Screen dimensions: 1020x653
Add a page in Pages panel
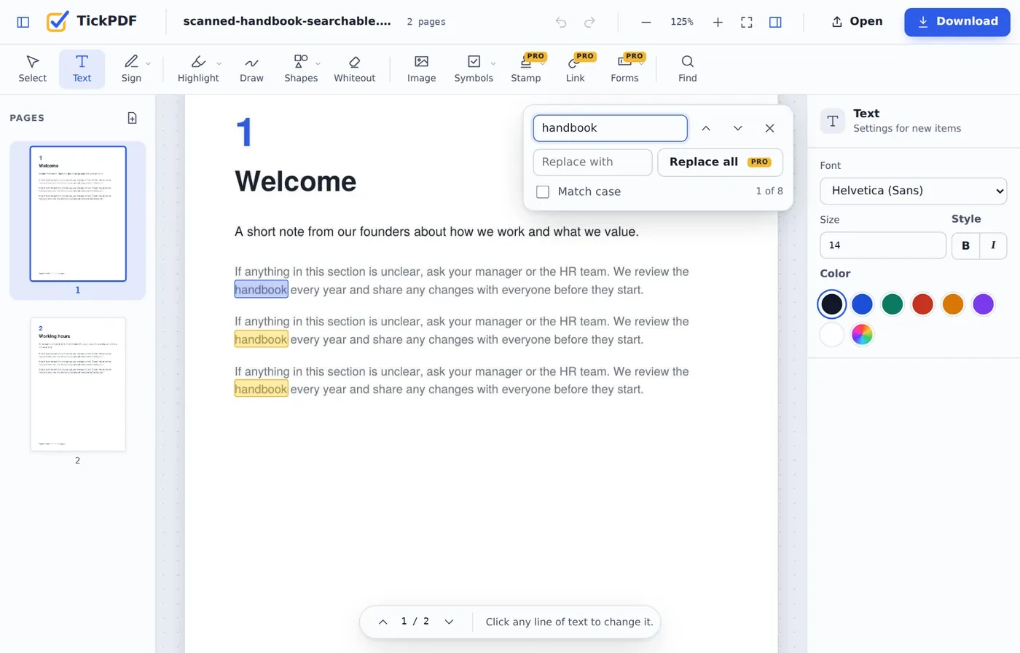pos(132,118)
